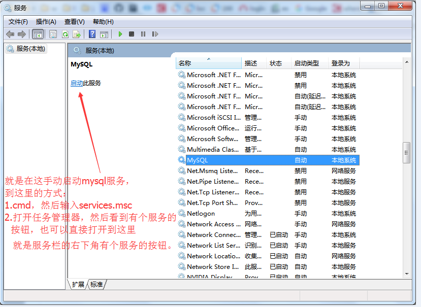
Task: Select the Net.Msmq Liste... service
Action: pyautogui.click(x=269, y=170)
